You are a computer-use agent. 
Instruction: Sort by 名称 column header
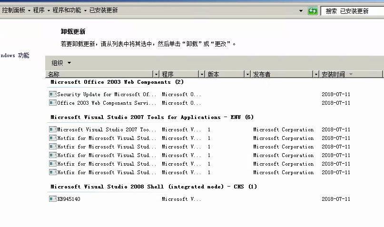click(99, 74)
